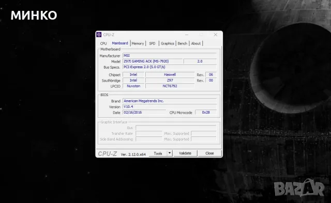Screen dimensions: 331x203
Task: Go to the About tab
Action: pos(196,43)
